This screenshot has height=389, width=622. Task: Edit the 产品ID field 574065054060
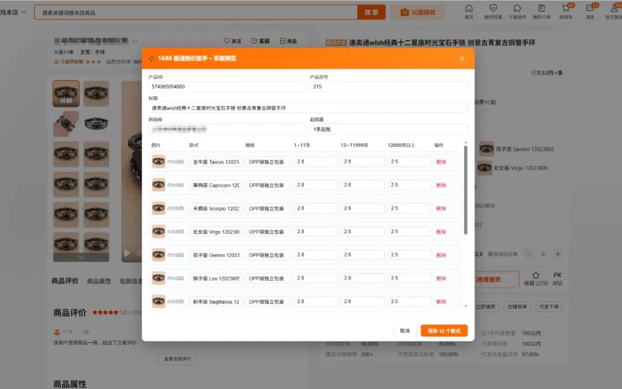[227, 86]
